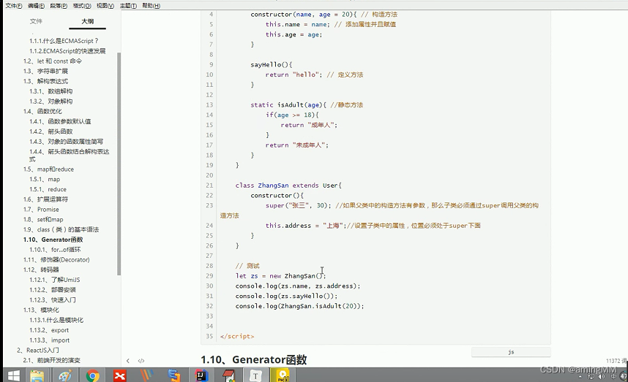Open 1.9、class（类）的基本语法 outline entry

[61, 229]
